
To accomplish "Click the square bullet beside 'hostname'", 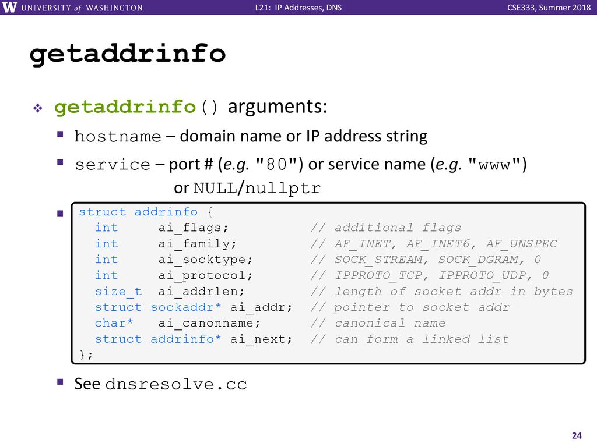I will [x=60, y=134].
